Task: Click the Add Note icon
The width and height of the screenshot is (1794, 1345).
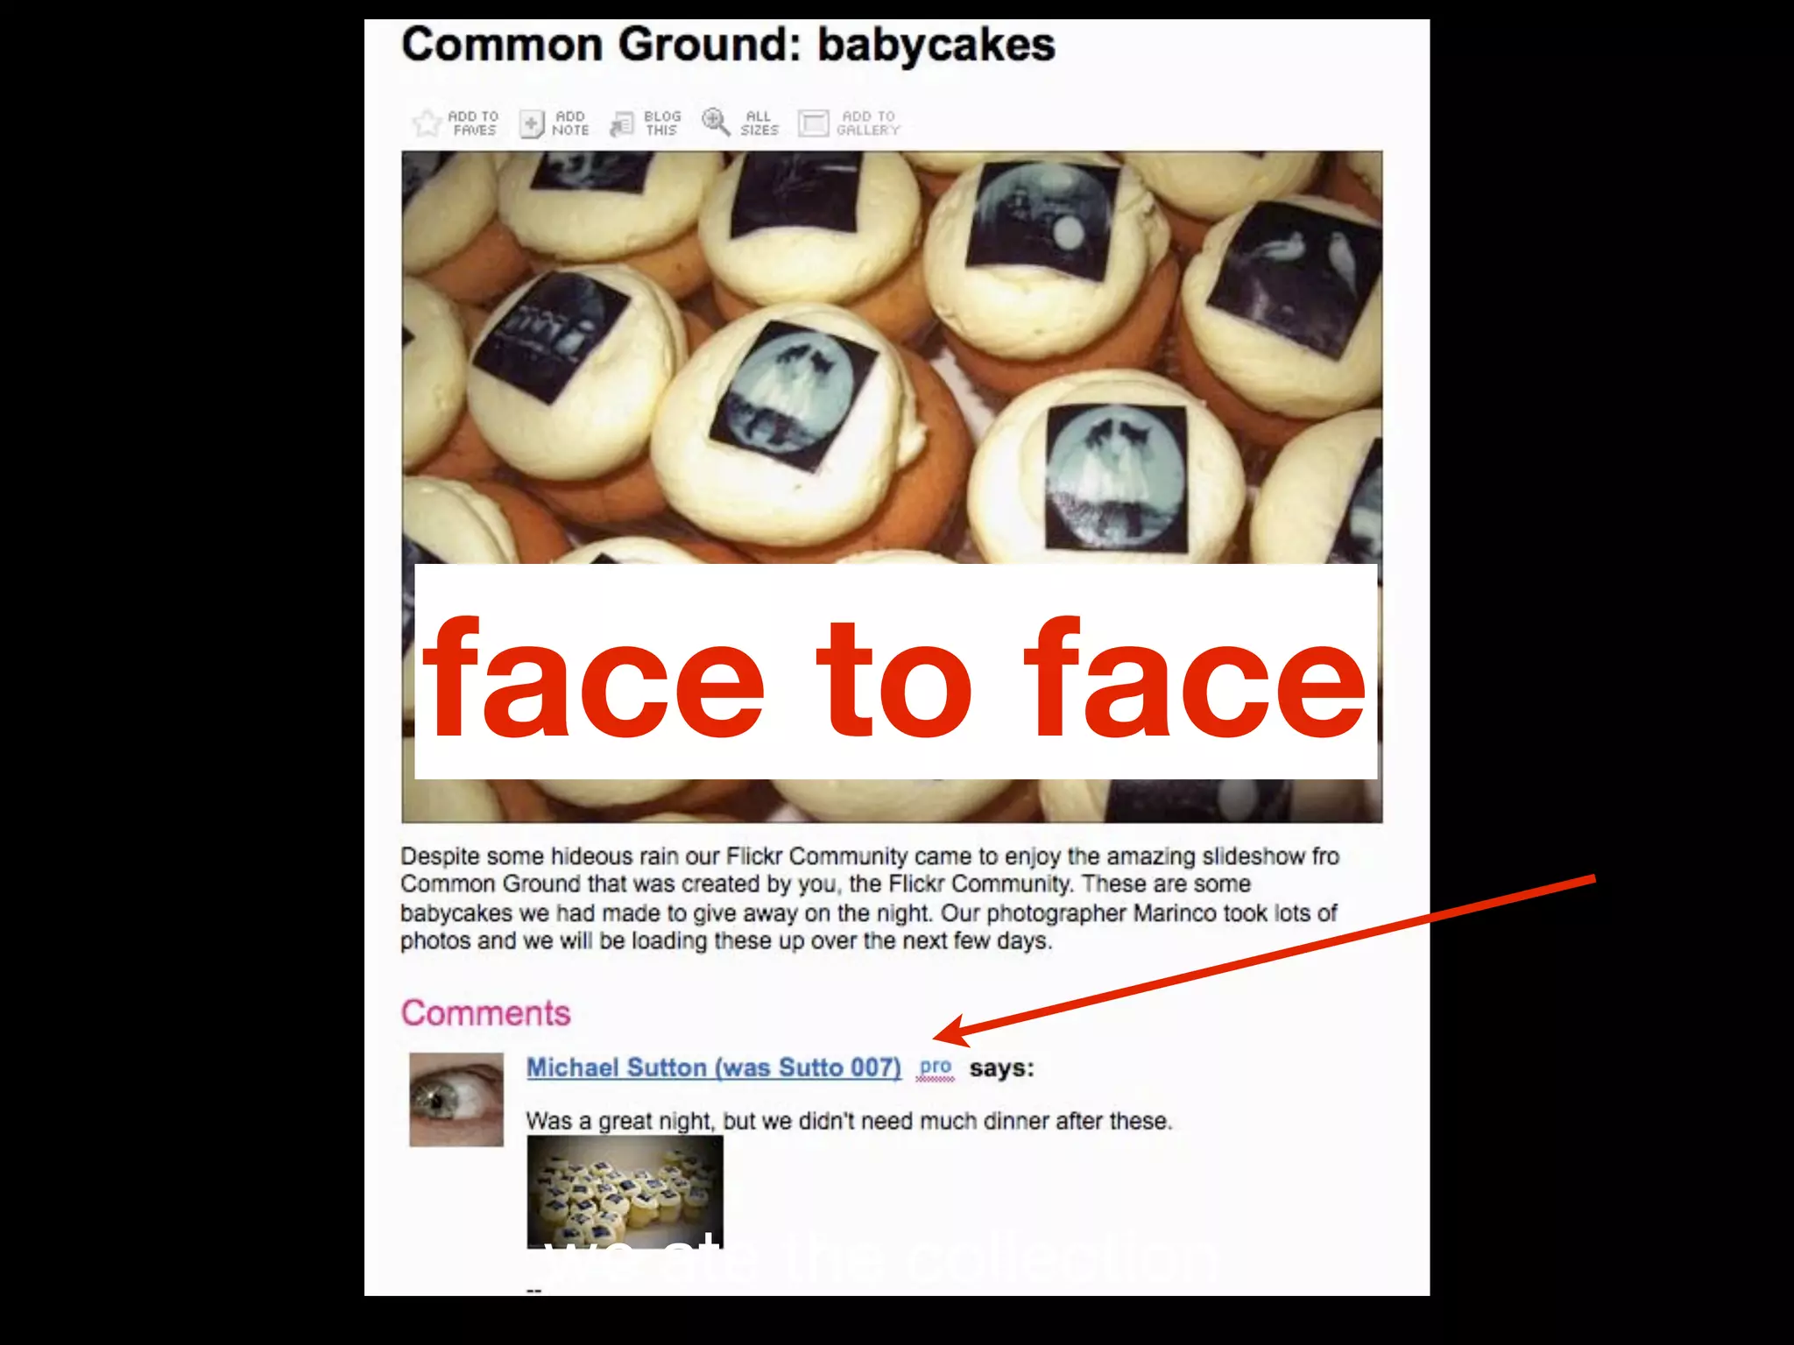Action: (532, 123)
